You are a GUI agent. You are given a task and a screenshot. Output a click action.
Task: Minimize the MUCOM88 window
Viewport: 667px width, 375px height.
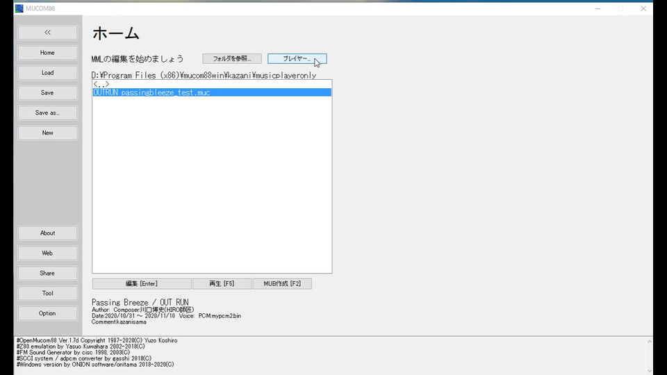pyautogui.click(x=598, y=8)
